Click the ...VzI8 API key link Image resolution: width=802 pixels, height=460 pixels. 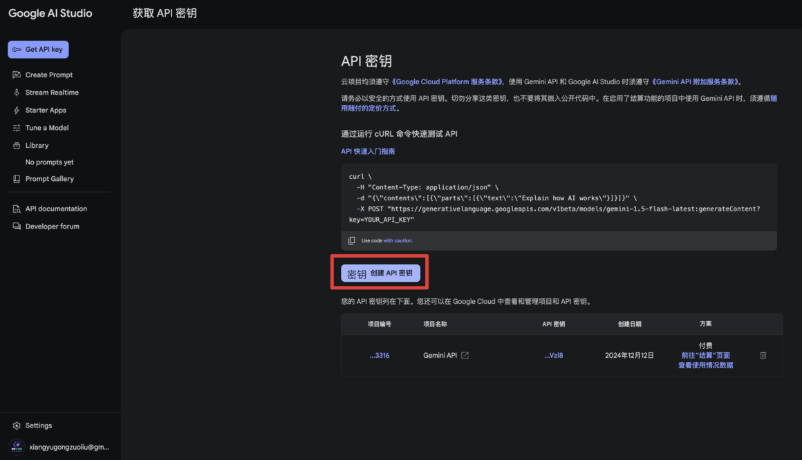[x=553, y=356]
